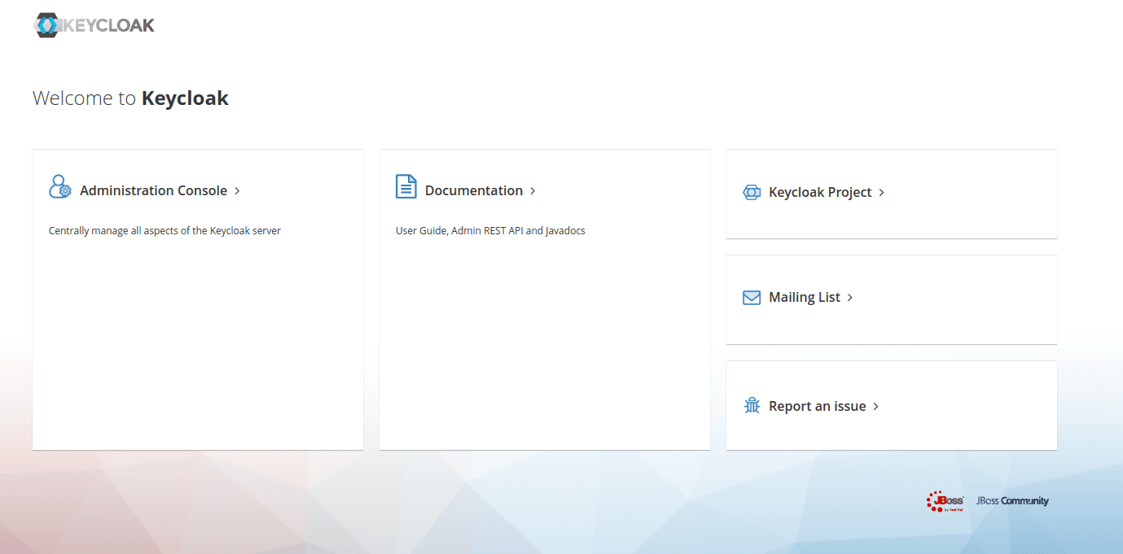Open the Documentation link
The width and height of the screenshot is (1123, 554).
point(473,191)
